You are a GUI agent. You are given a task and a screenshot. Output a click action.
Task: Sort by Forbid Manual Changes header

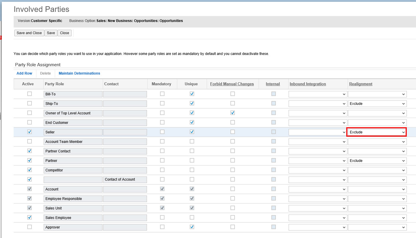232,84
